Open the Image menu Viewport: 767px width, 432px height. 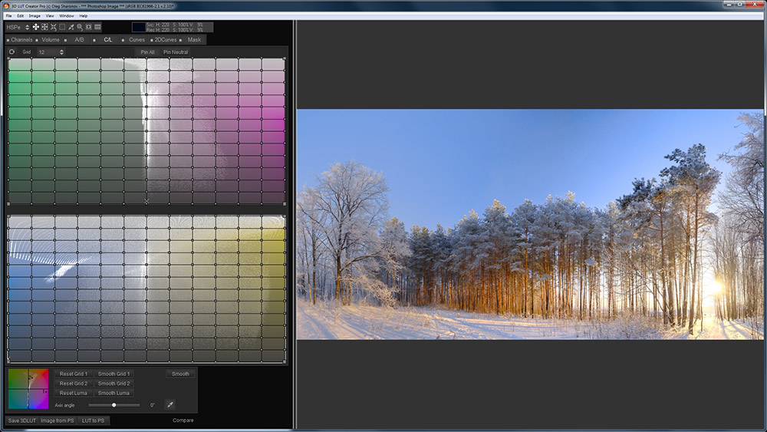(35, 15)
